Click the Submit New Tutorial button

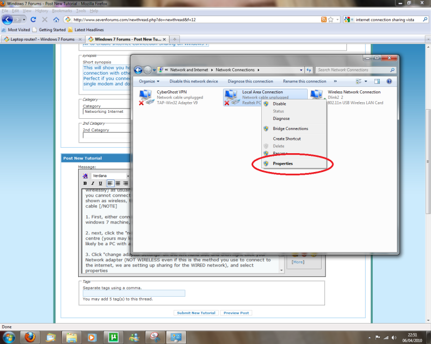[x=196, y=313]
